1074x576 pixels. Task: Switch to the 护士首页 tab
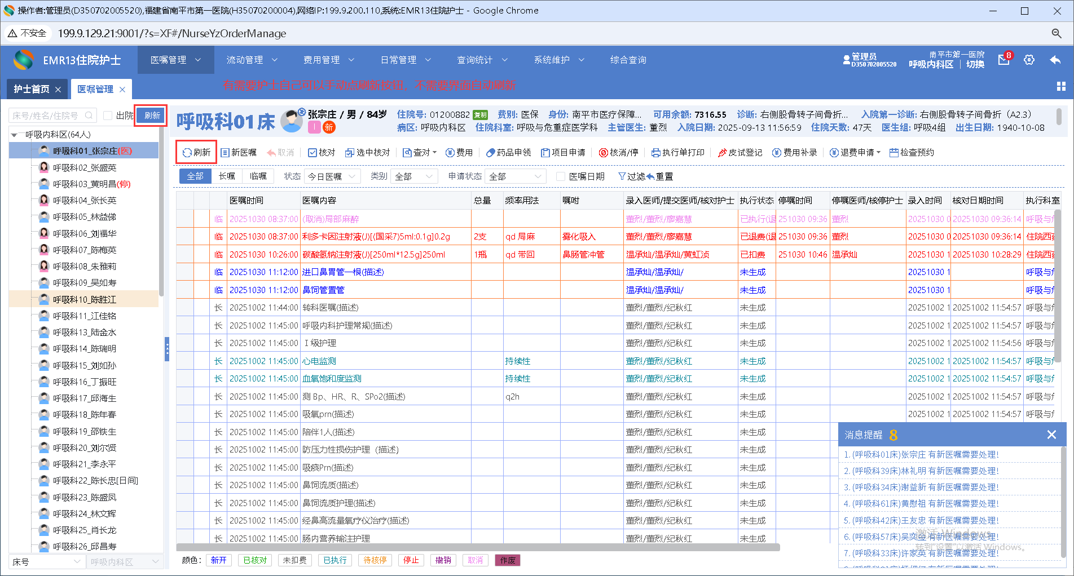(x=32, y=89)
